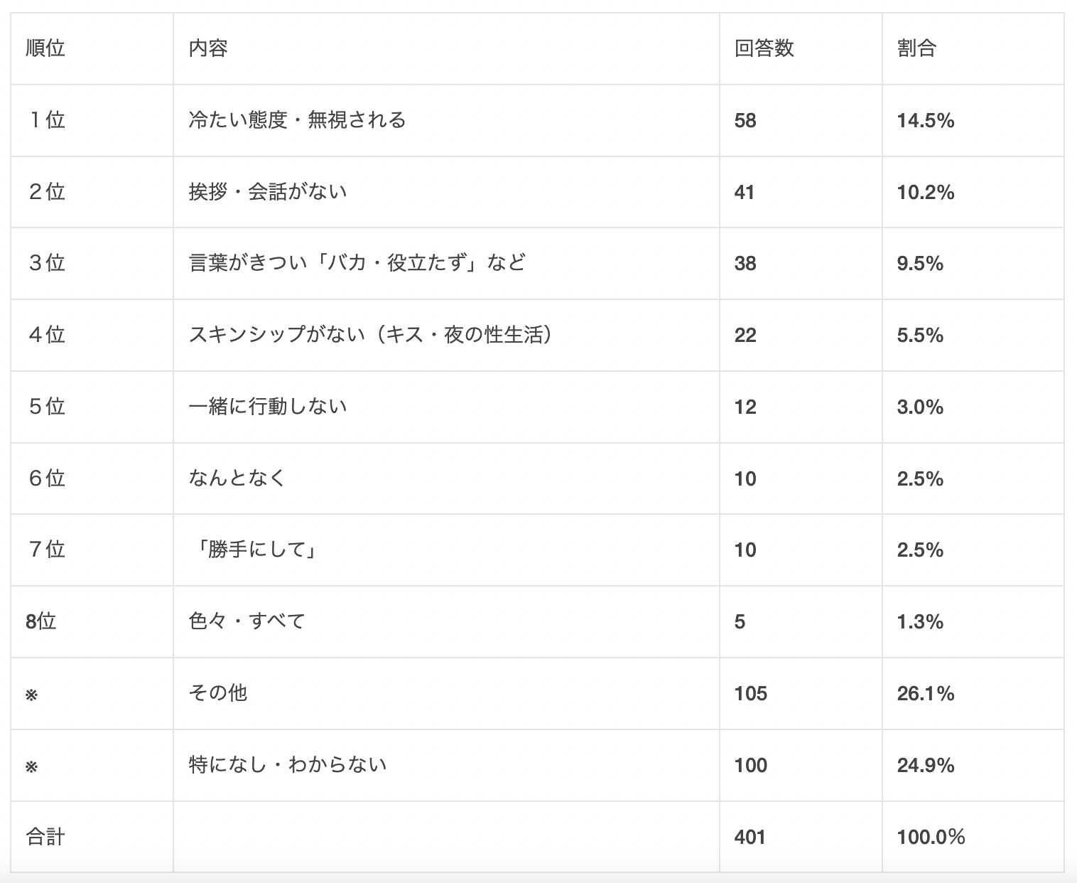Click the スキンシップがない row text
The image size is (1077, 883).
(x=370, y=335)
